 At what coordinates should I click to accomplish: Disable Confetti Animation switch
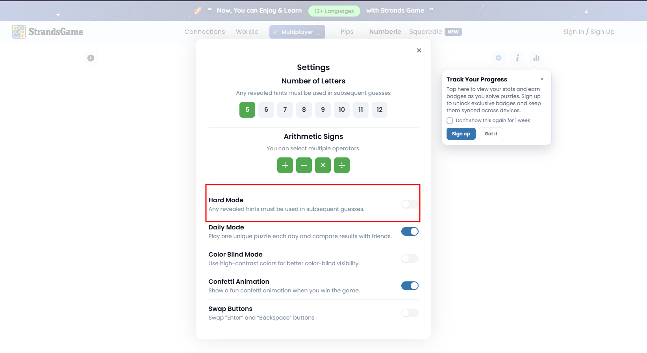click(410, 286)
